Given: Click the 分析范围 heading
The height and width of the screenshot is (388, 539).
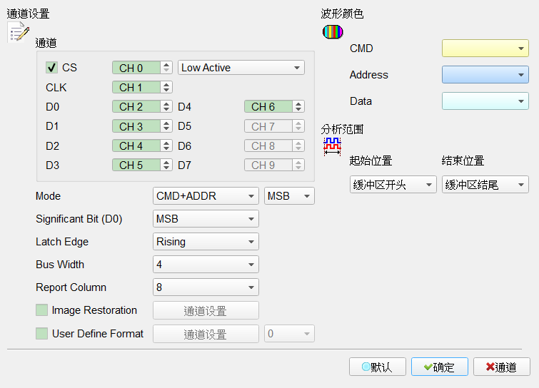Looking at the screenshot, I should pyautogui.click(x=342, y=129).
